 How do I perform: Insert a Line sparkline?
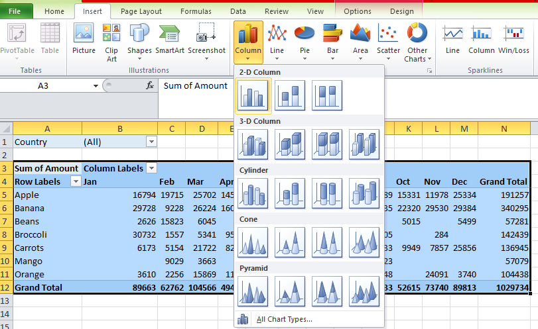[452, 38]
